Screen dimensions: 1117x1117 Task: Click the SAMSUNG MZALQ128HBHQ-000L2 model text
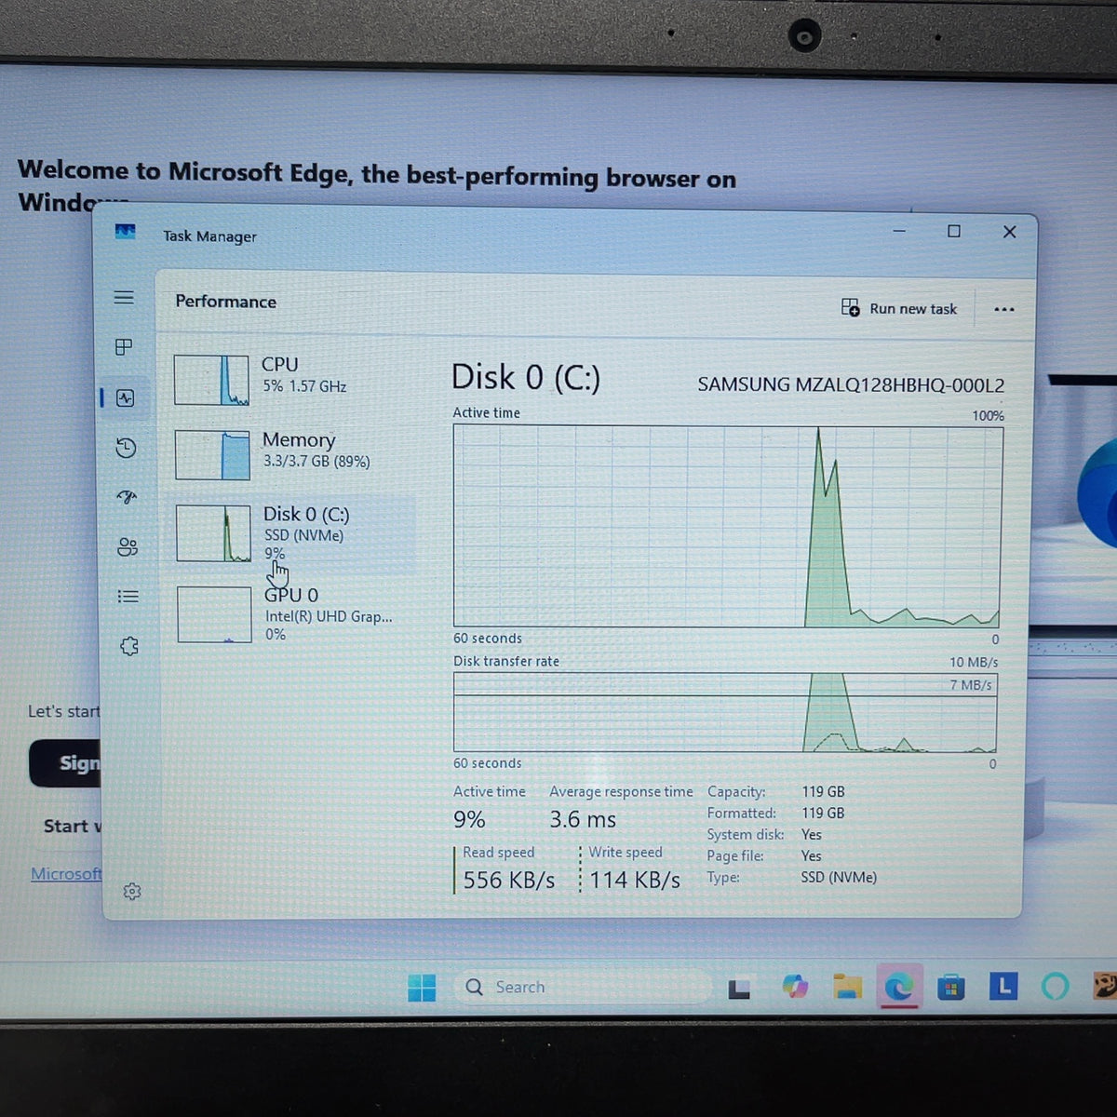pyautogui.click(x=851, y=384)
